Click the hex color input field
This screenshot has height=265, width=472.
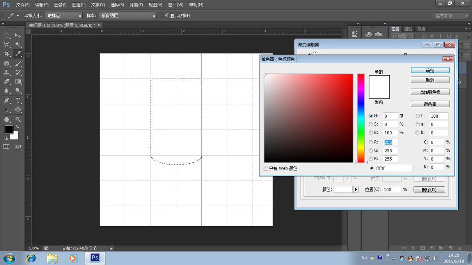pos(393,168)
